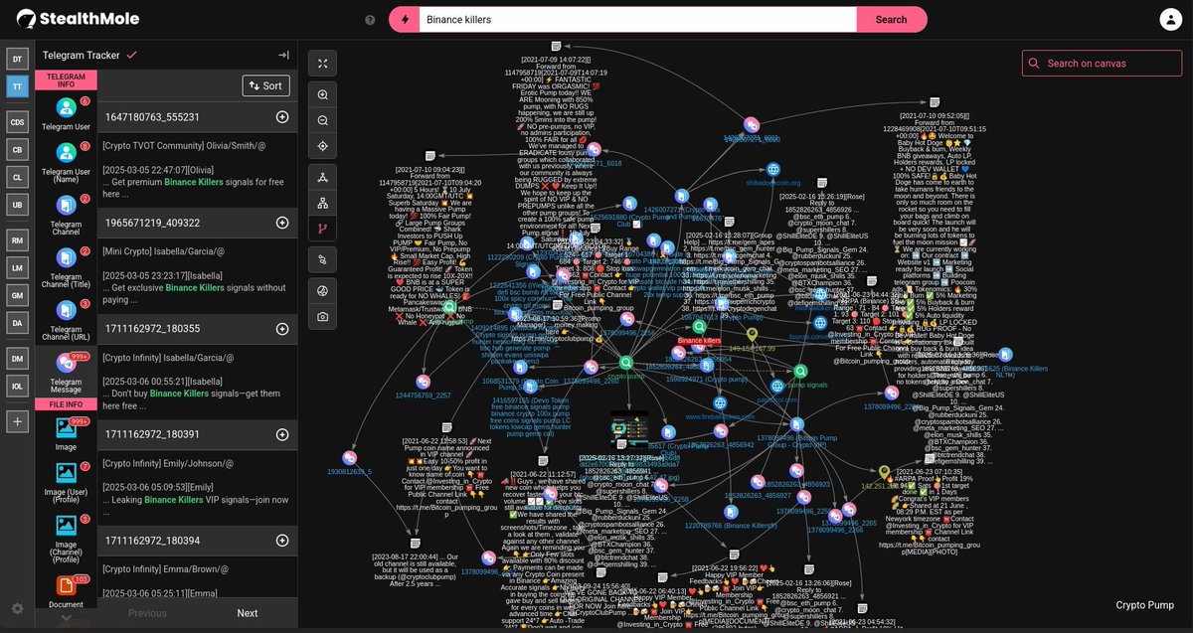Image resolution: width=1193 pixels, height=633 pixels.
Task: Click the node-link tool icon
Action: [323, 259]
